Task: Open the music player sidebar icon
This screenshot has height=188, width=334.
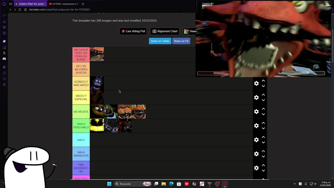Action: click(4, 67)
